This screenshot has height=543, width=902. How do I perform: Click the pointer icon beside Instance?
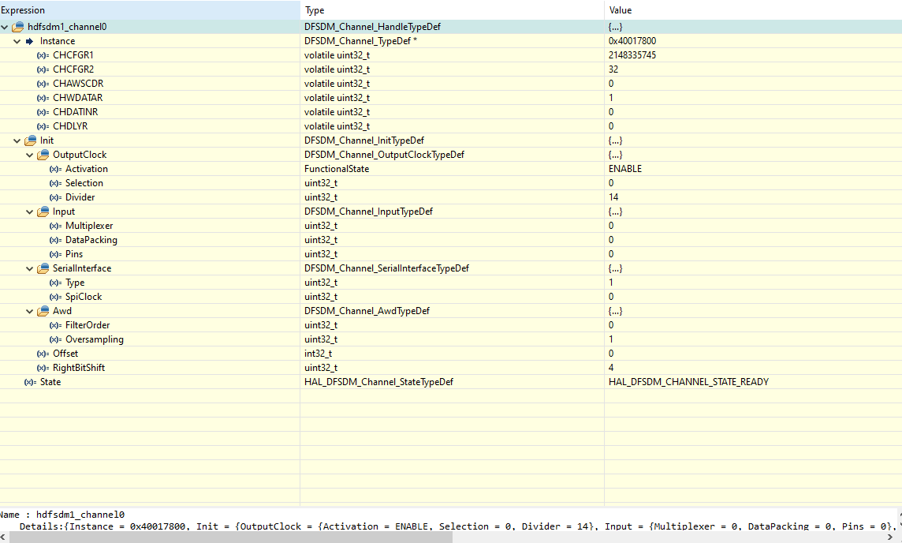30,40
